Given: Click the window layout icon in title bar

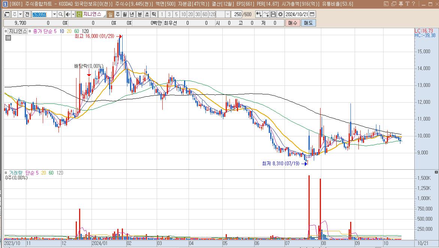Looking at the screenshot, I should [386, 4].
